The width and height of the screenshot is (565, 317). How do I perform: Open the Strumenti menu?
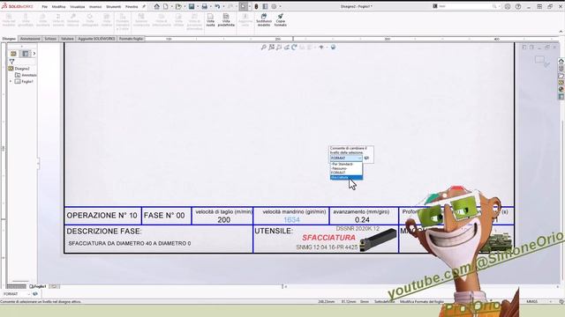(114, 7)
